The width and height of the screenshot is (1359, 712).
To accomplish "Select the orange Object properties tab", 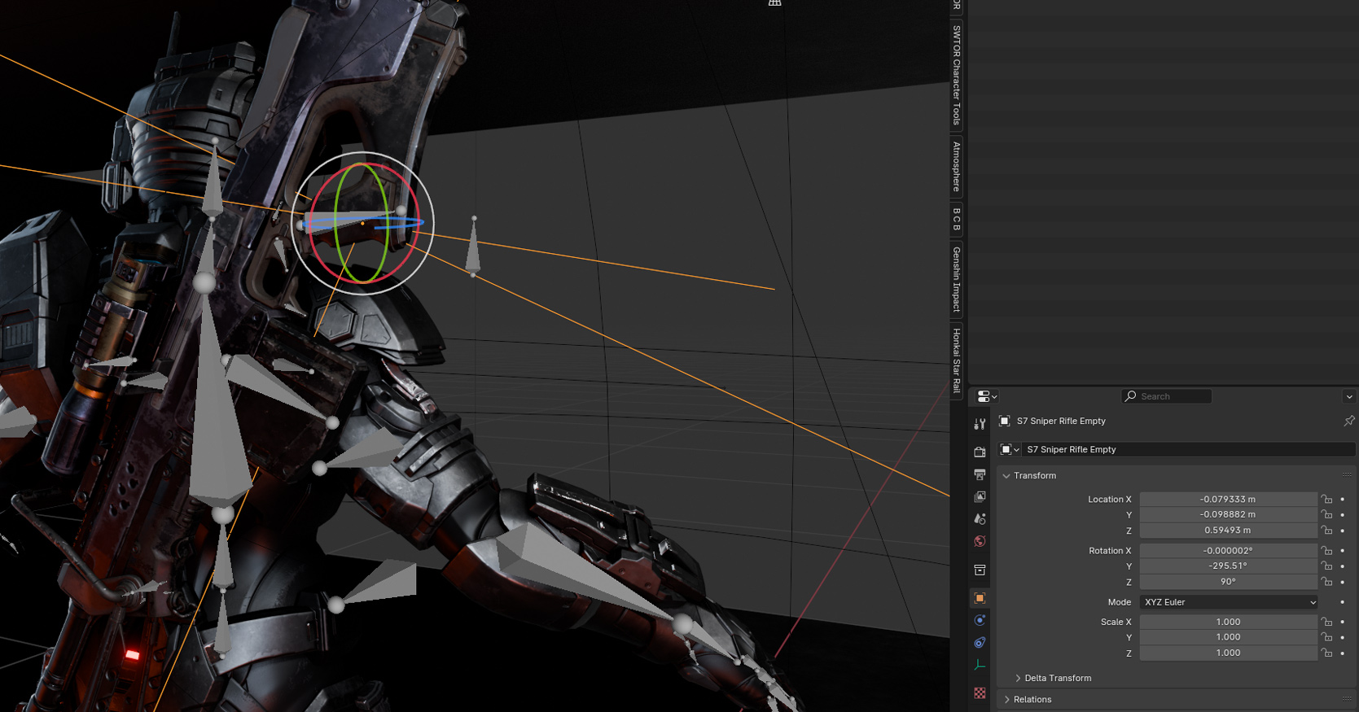I will (x=980, y=598).
